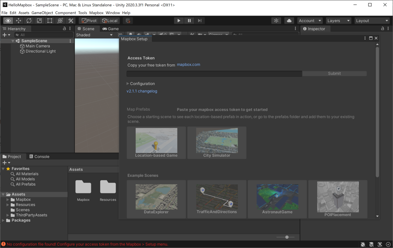Open the Component menu

(x=65, y=13)
